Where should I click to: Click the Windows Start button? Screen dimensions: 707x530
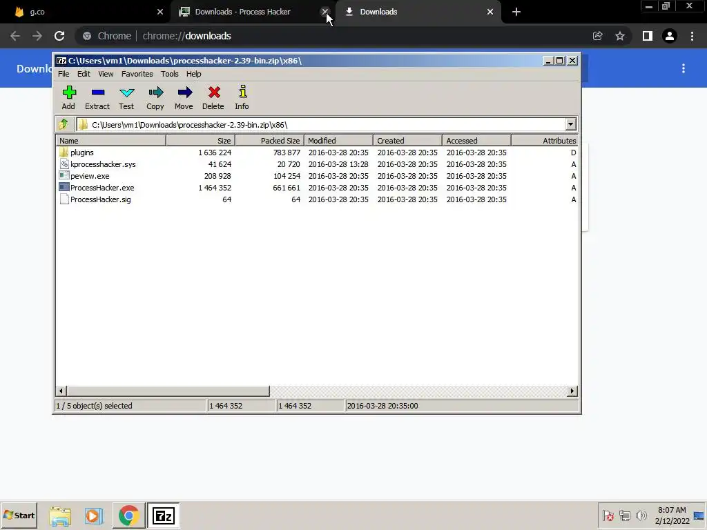pos(19,516)
